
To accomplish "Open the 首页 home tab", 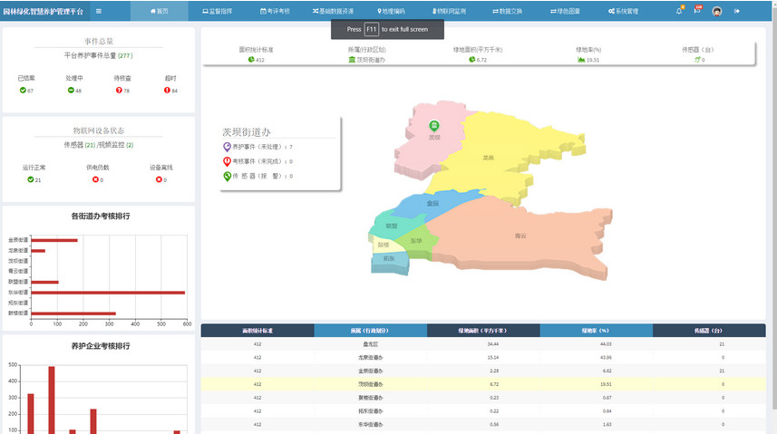I will pyautogui.click(x=159, y=11).
